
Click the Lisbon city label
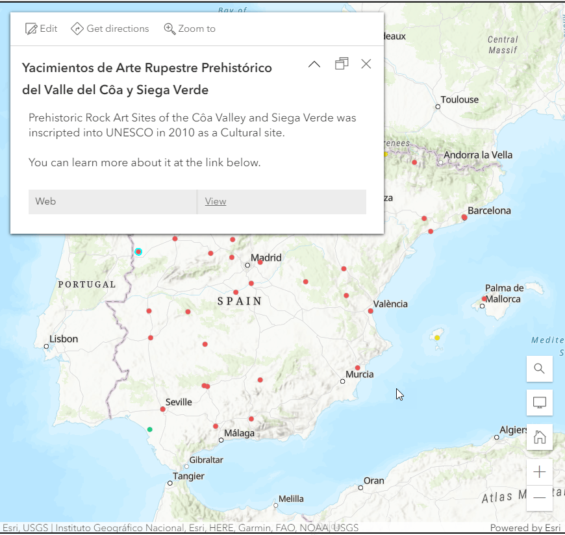point(64,339)
